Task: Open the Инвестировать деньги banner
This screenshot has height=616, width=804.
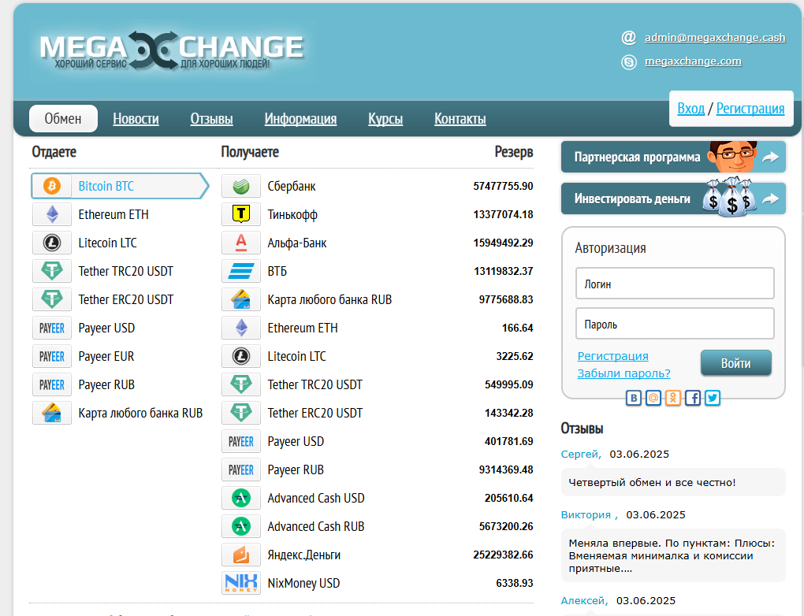Action: (x=673, y=199)
